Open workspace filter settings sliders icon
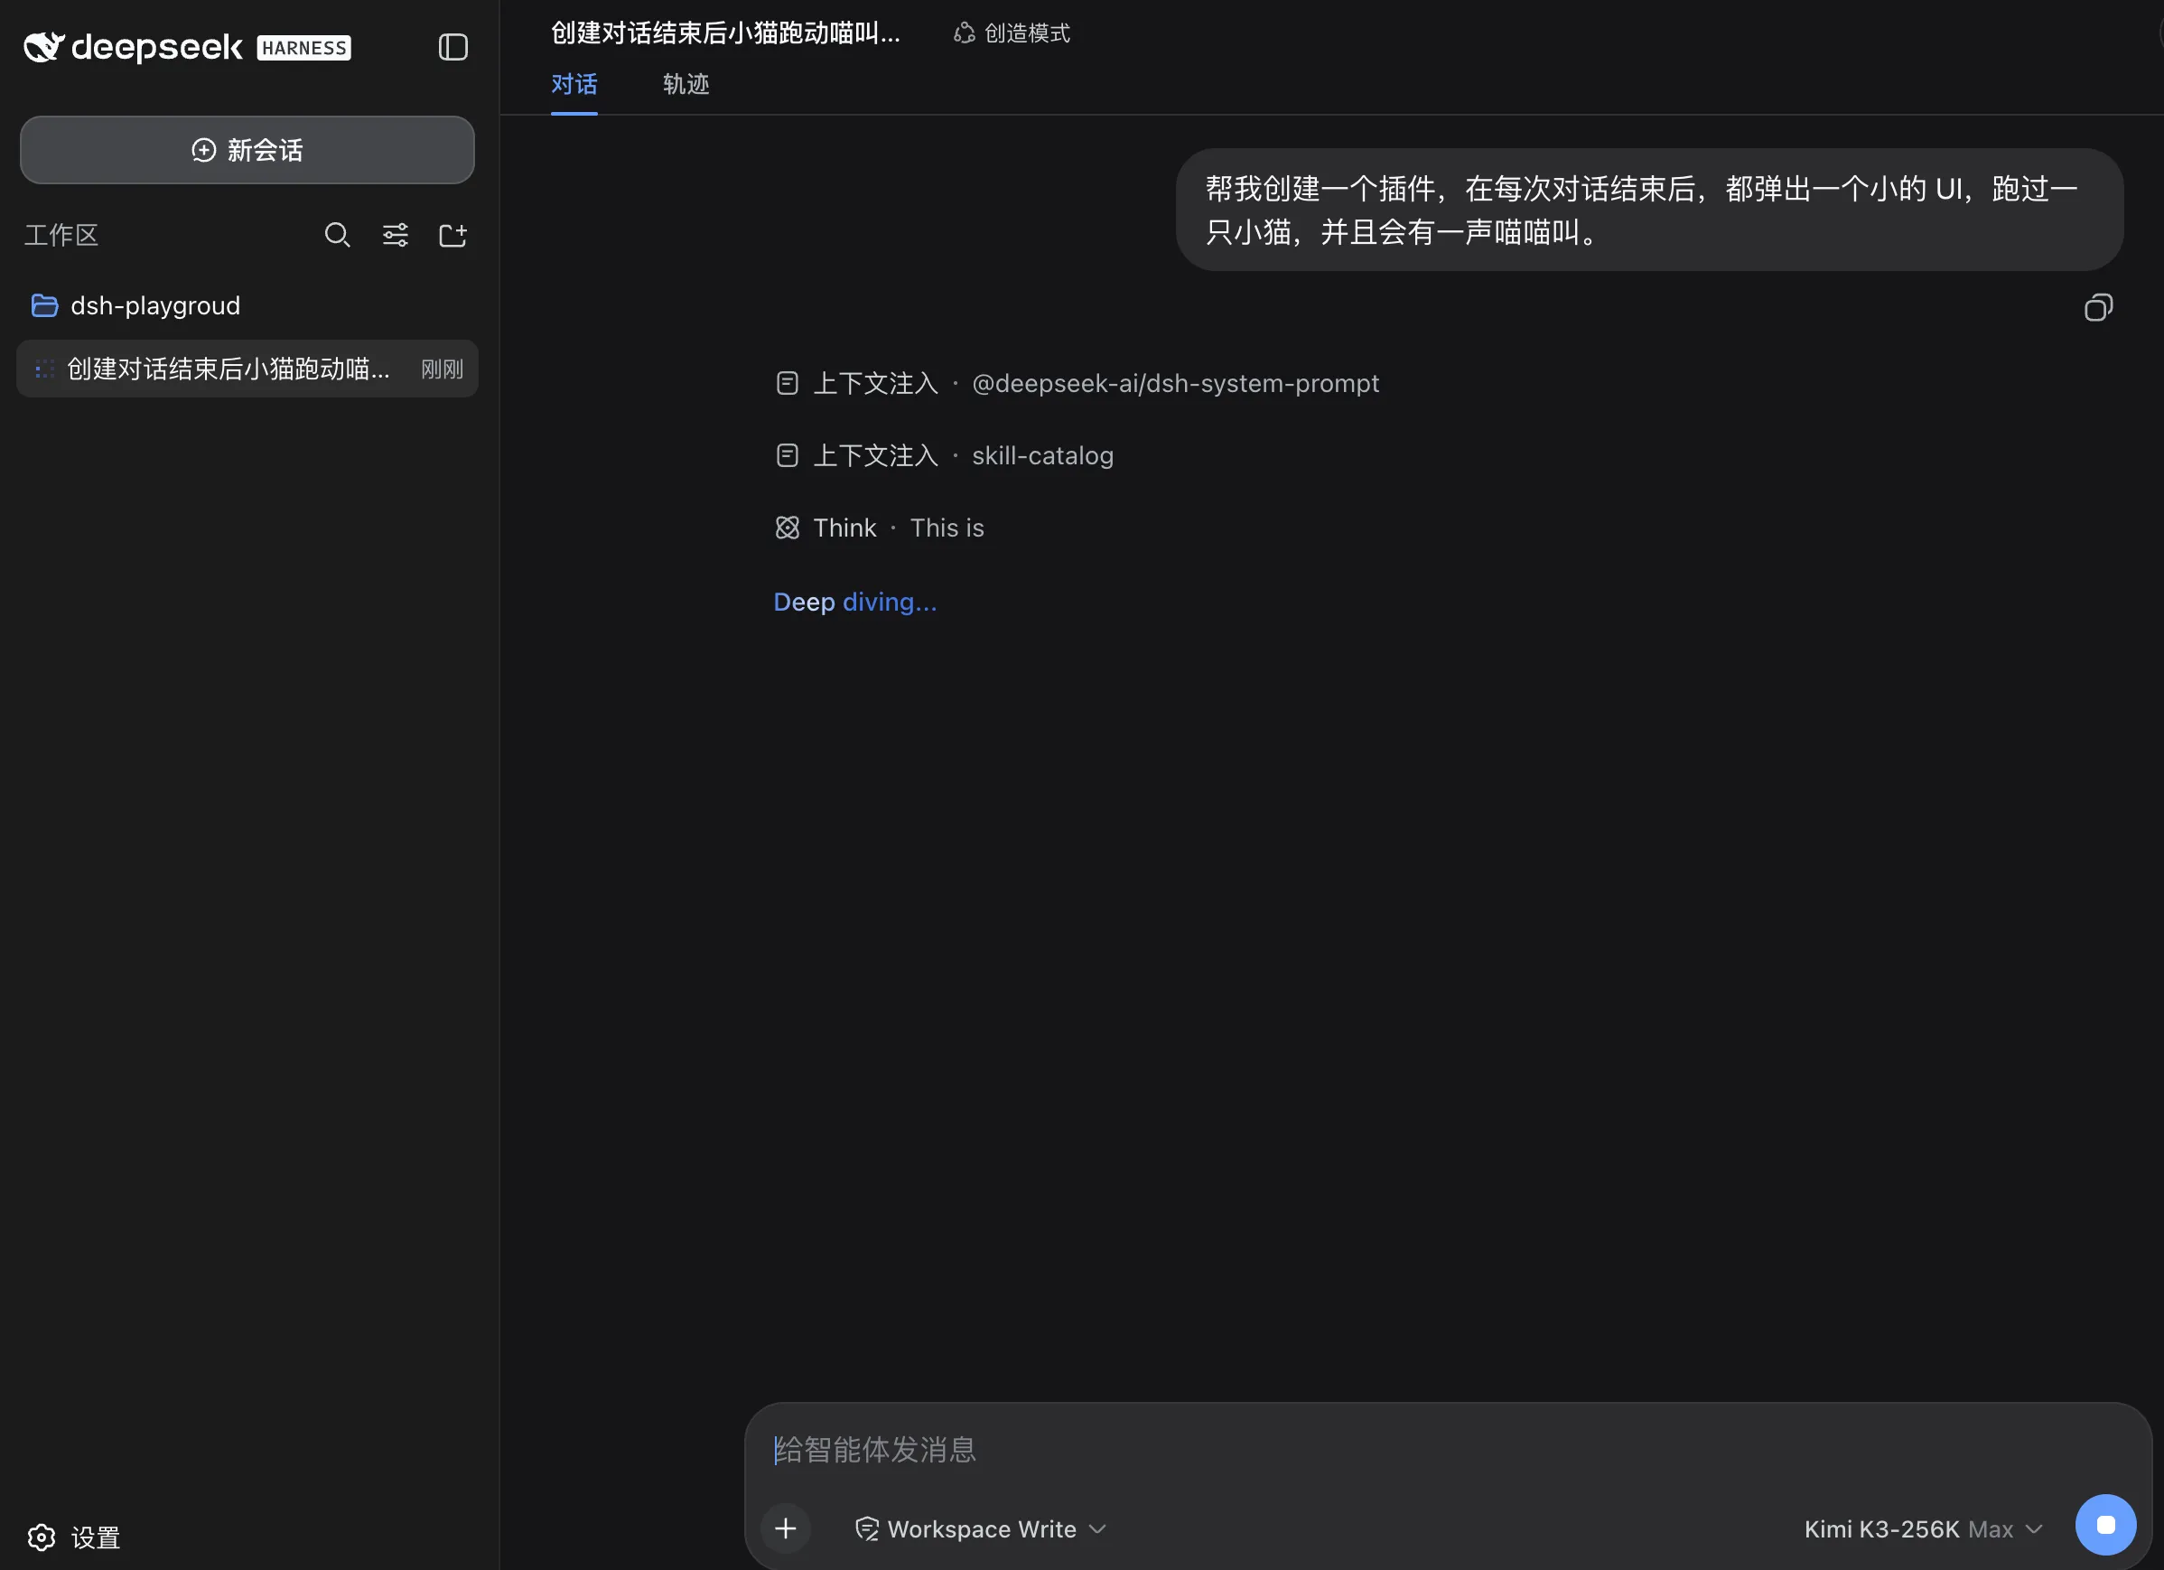The image size is (2164, 1570). pos(395,235)
